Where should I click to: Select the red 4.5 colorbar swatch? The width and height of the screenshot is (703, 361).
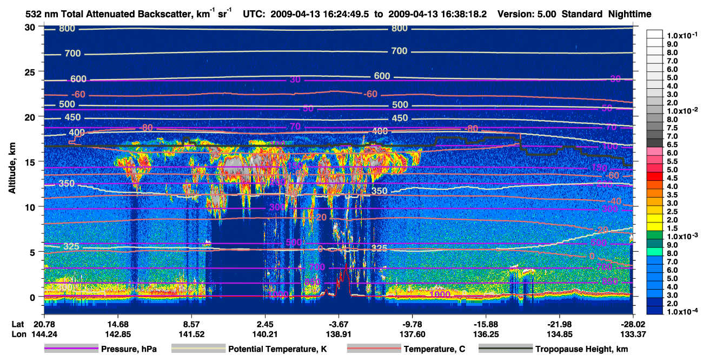[655, 176]
